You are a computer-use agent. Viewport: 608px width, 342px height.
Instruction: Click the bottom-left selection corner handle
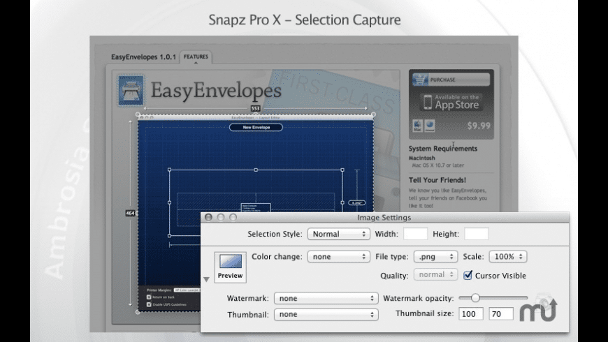(x=138, y=312)
